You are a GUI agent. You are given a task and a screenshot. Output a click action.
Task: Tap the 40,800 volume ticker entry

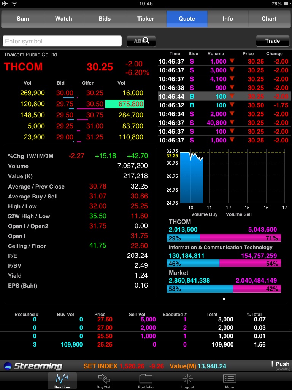pos(216,123)
